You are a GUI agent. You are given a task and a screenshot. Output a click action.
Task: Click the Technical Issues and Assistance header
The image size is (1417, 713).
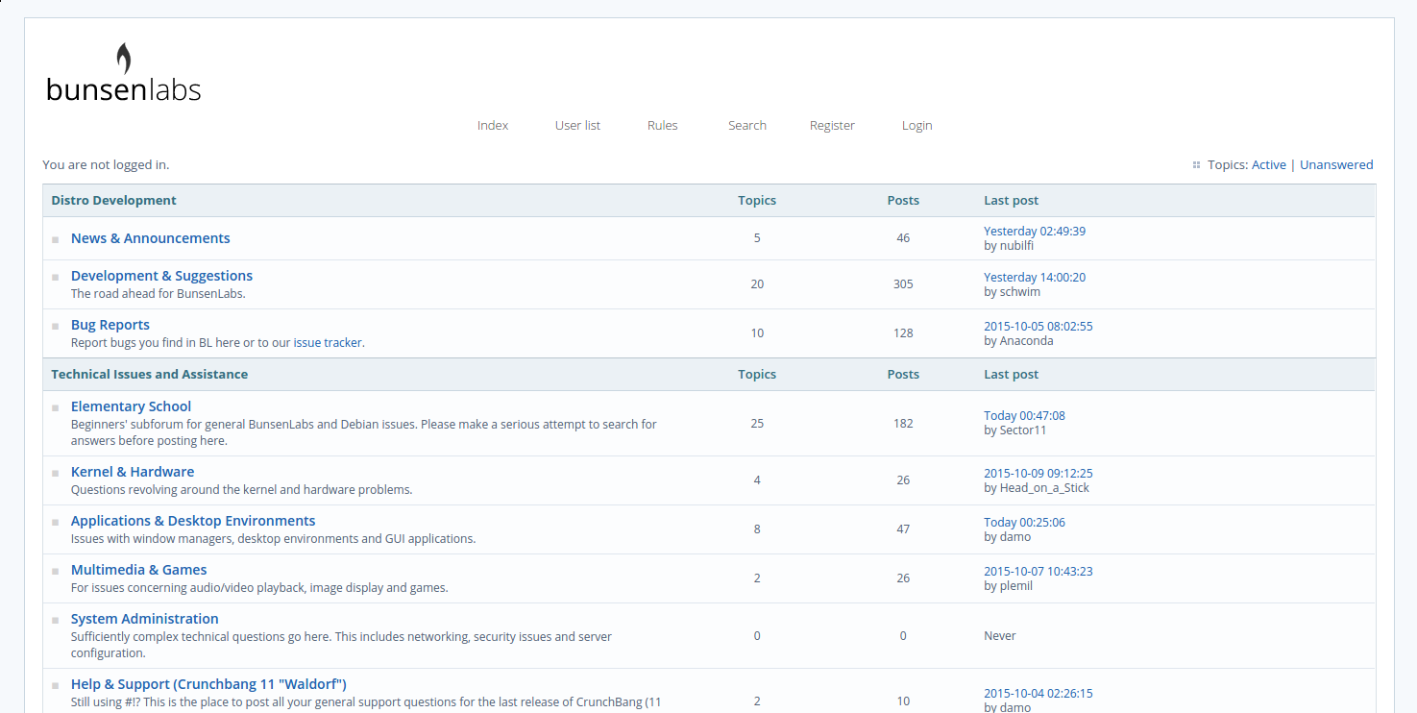click(149, 374)
